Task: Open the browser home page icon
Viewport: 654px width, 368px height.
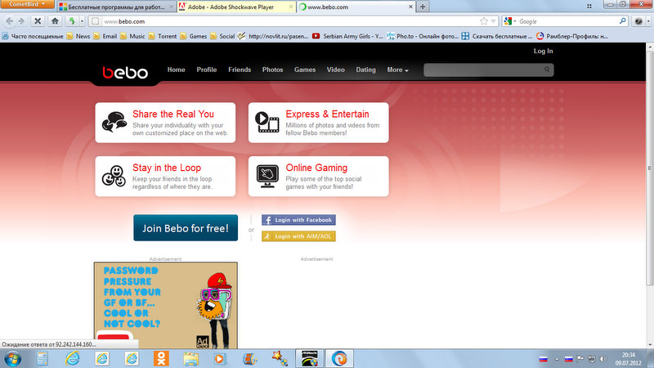Action: [x=55, y=21]
